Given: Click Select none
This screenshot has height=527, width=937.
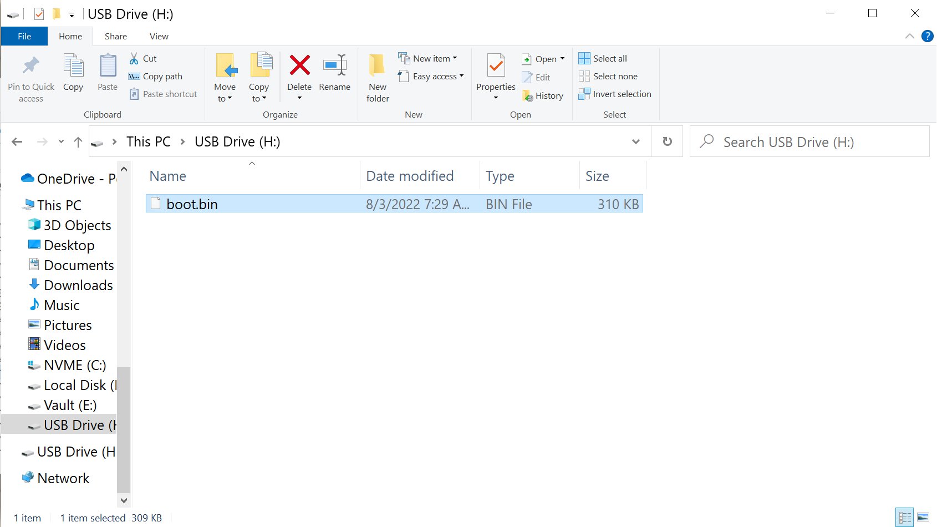Looking at the screenshot, I should click(608, 76).
